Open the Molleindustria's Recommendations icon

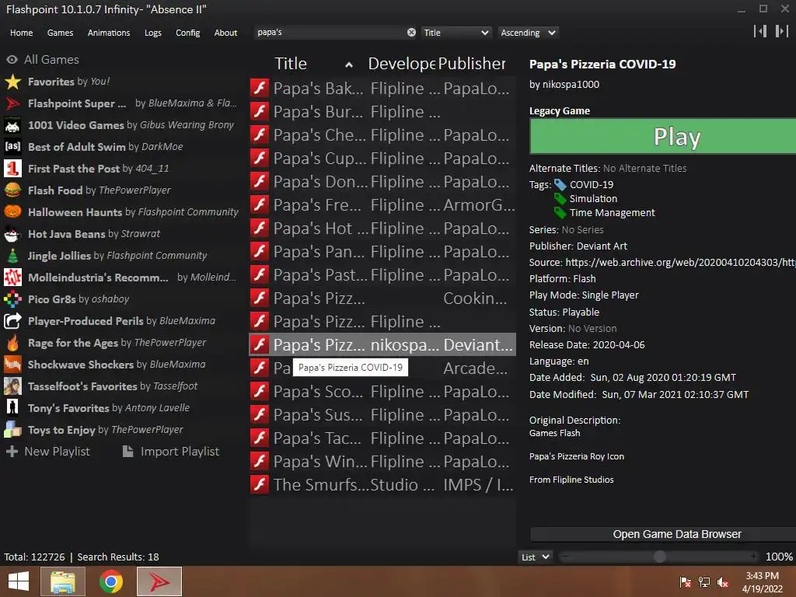click(x=12, y=278)
